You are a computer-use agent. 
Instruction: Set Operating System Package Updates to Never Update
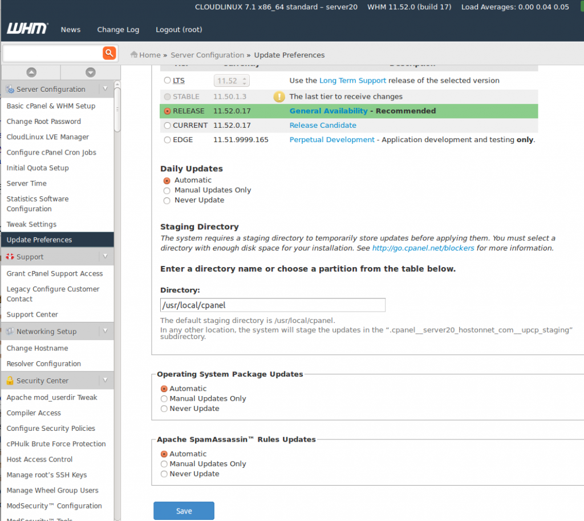[164, 409]
